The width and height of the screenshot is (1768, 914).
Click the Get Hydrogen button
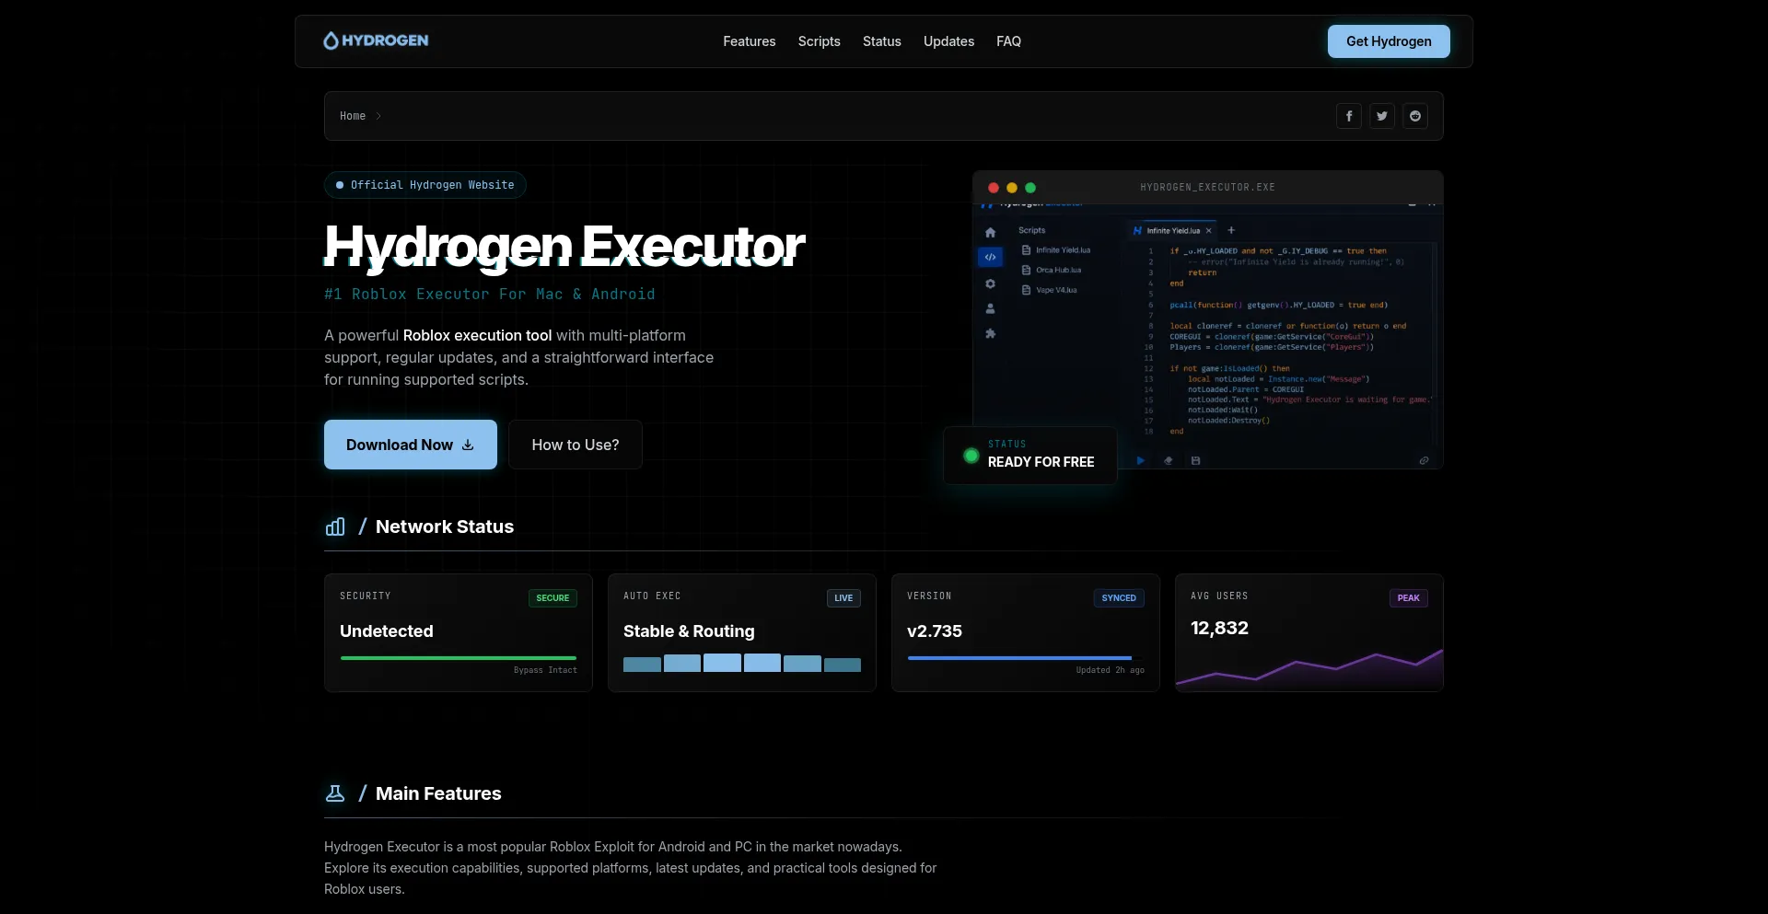[1389, 41]
